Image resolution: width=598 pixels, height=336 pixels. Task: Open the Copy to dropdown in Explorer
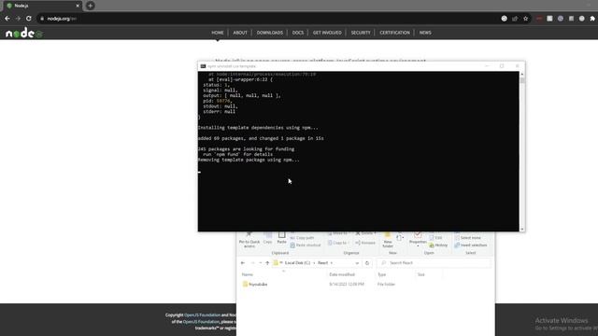tap(338, 243)
